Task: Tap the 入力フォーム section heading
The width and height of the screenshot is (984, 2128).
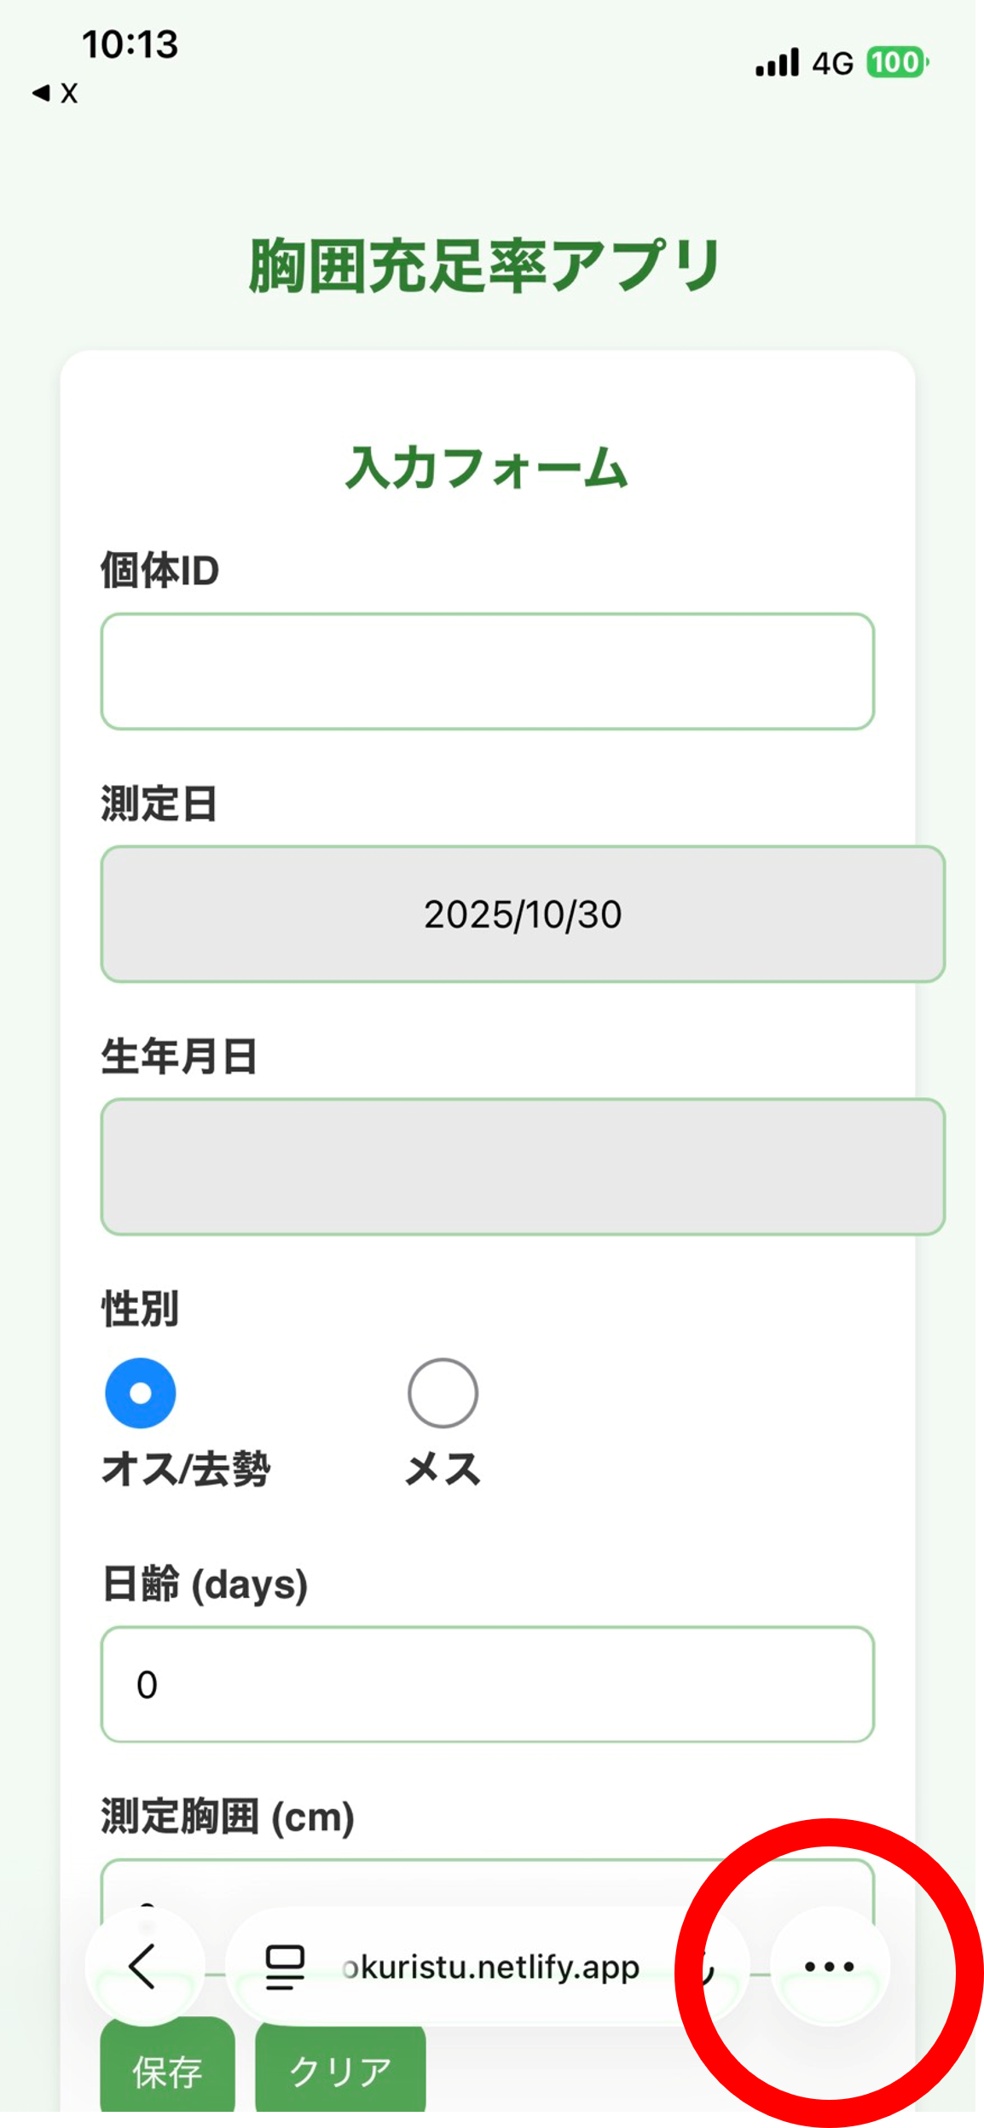Action: [487, 468]
